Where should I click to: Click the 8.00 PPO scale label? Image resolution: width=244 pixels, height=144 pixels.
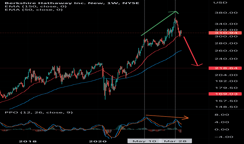coord(222,115)
